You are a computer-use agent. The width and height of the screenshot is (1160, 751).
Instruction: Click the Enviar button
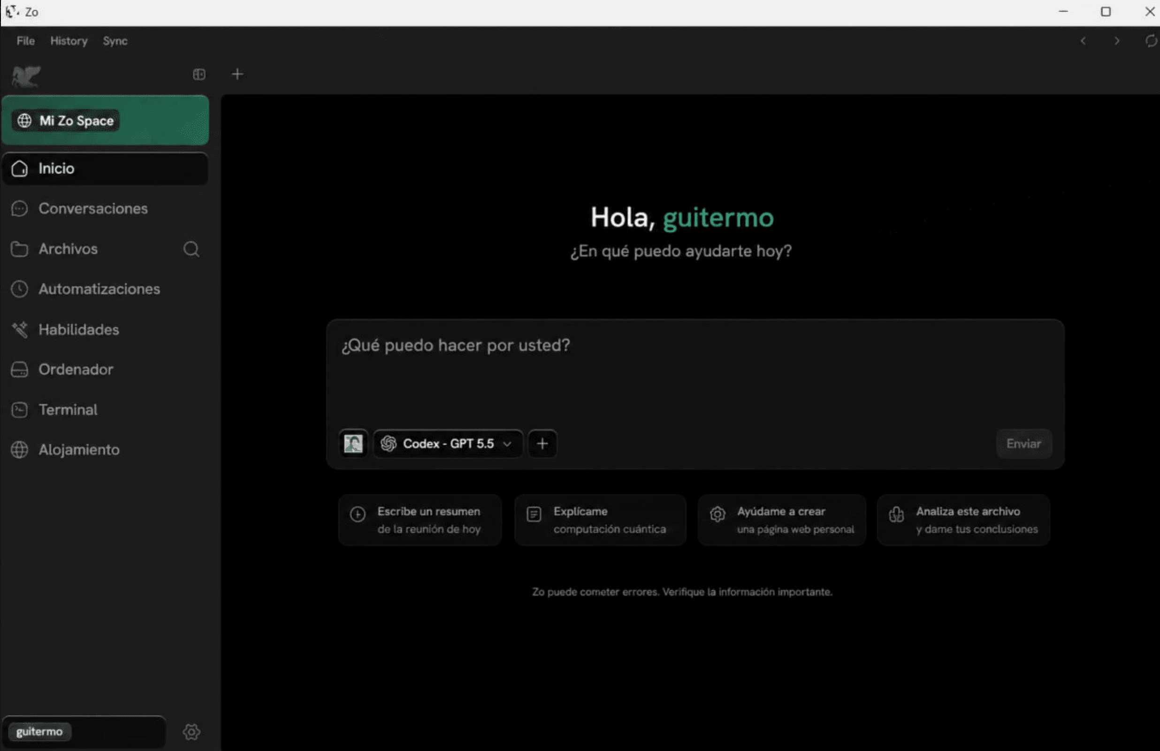pos(1023,444)
